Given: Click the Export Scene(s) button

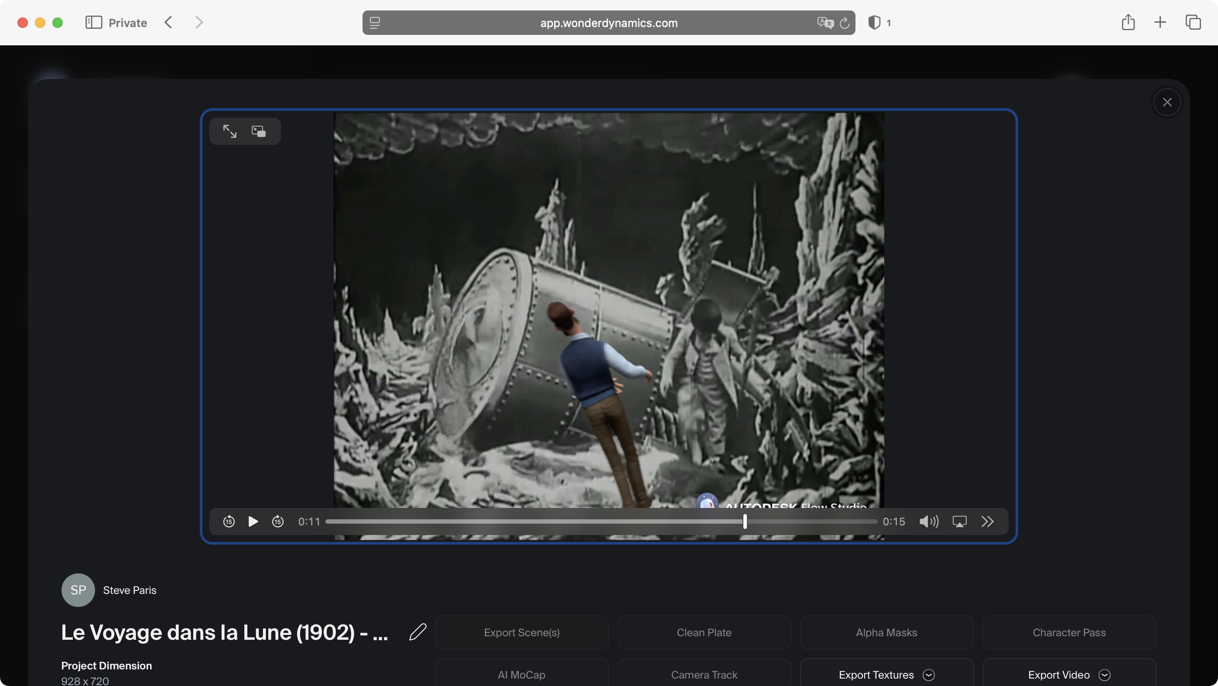Looking at the screenshot, I should tap(521, 632).
